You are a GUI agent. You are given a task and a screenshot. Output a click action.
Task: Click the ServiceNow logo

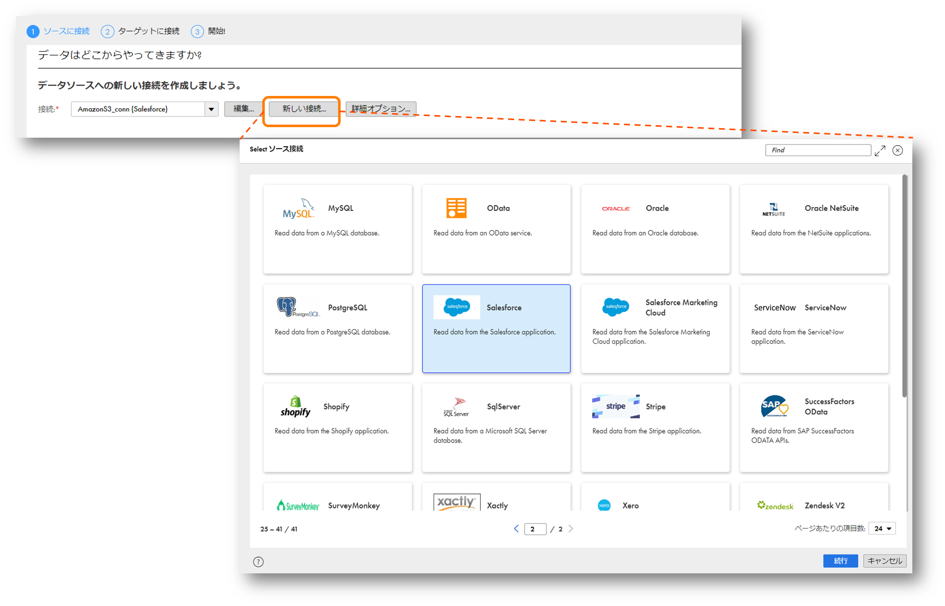tap(774, 308)
